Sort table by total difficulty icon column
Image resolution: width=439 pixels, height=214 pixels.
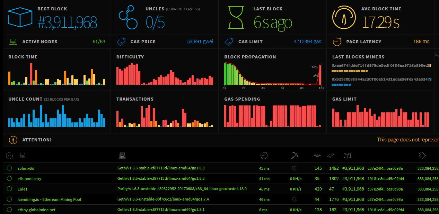coord(422,156)
